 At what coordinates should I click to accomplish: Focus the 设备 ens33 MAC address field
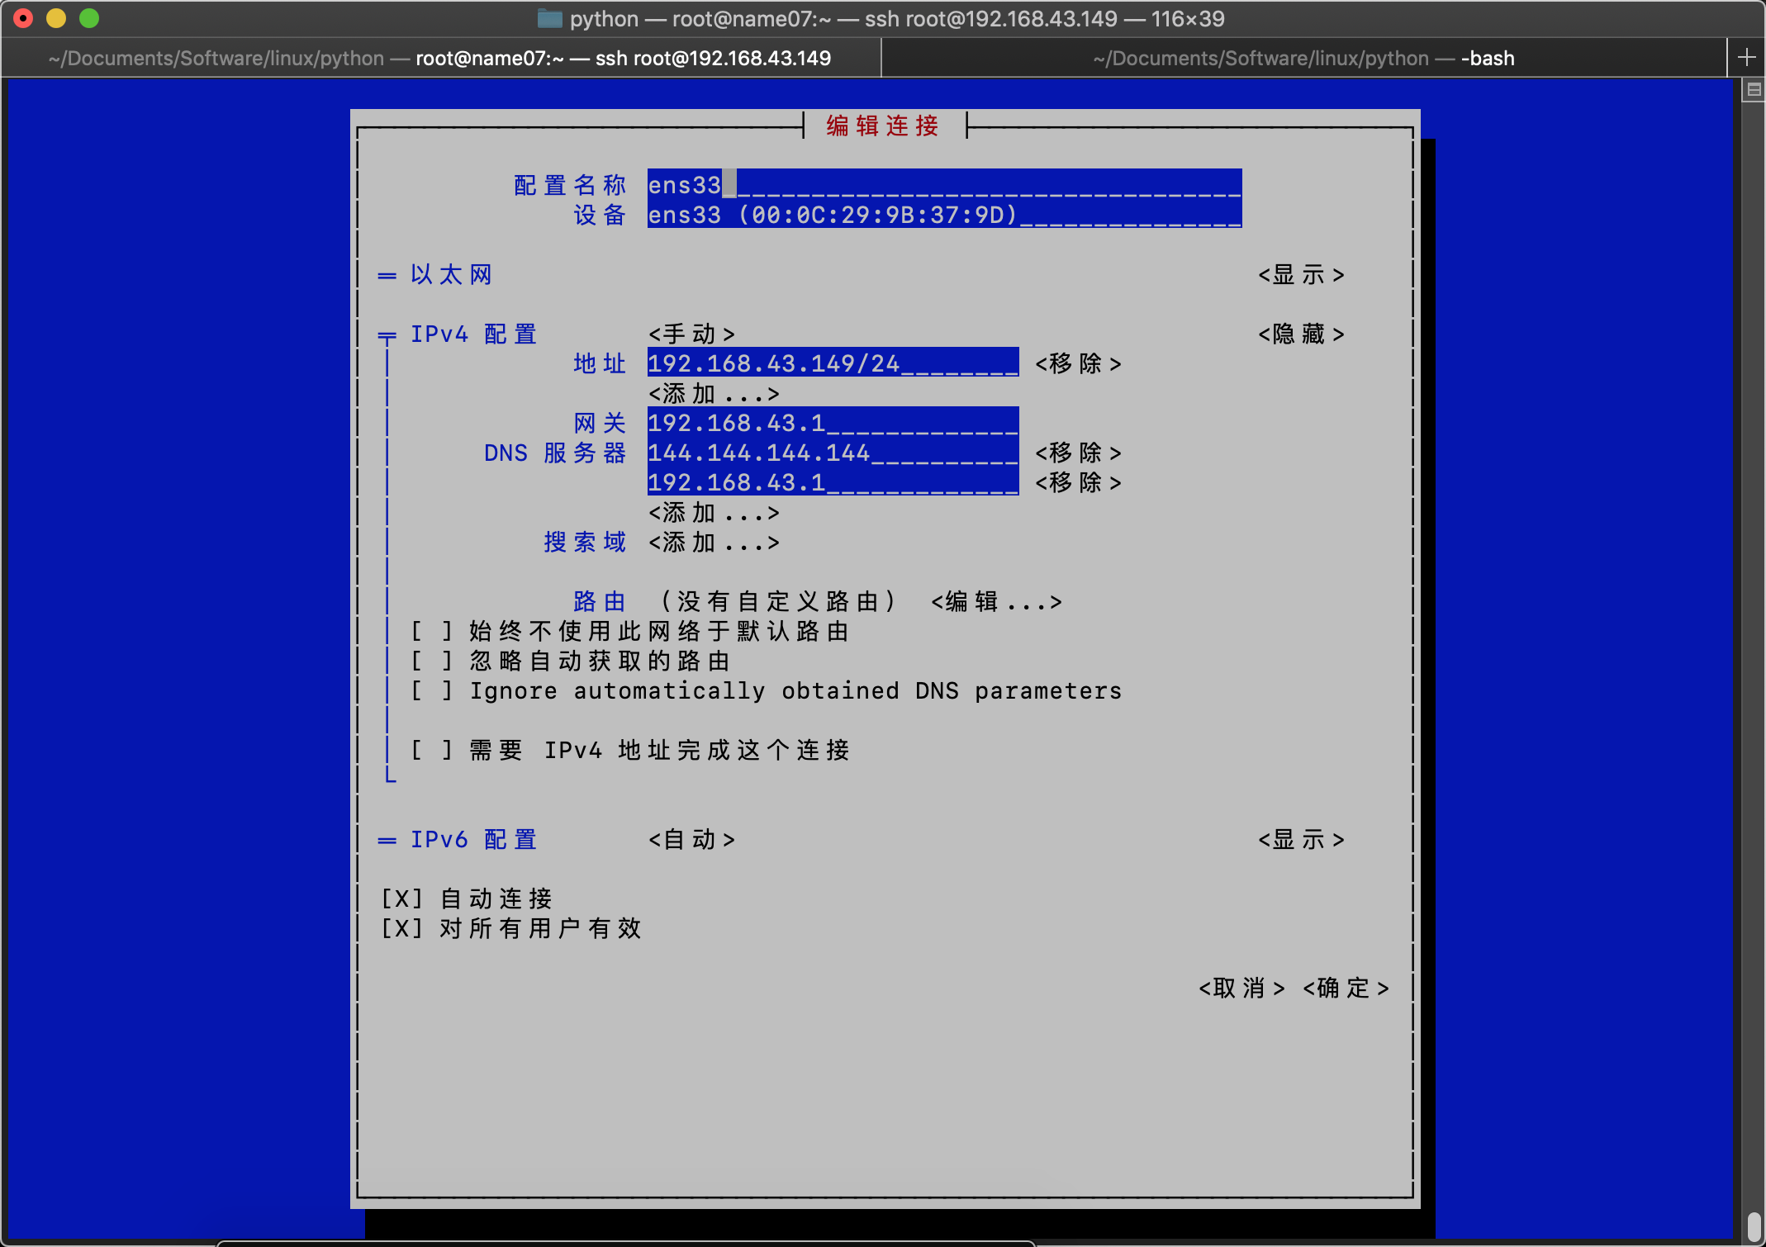click(944, 215)
